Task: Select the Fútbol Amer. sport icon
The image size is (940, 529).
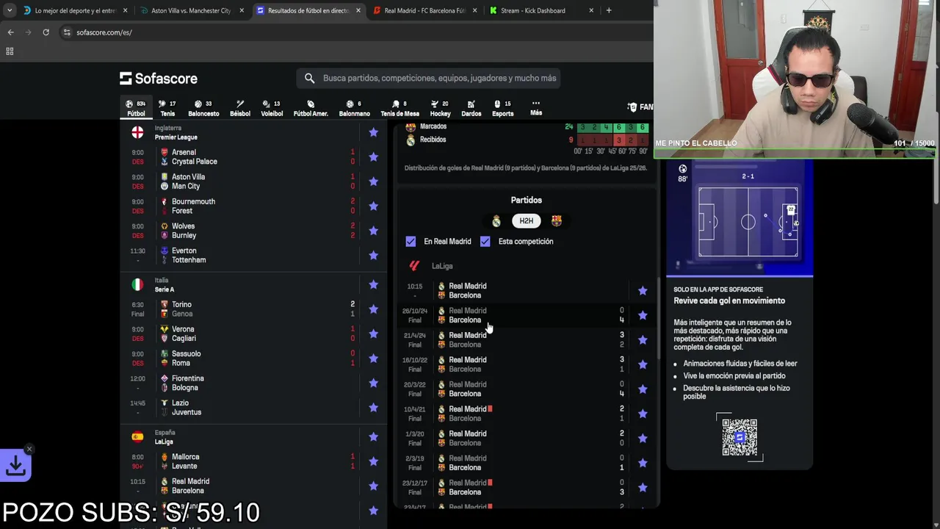Action: tap(311, 108)
